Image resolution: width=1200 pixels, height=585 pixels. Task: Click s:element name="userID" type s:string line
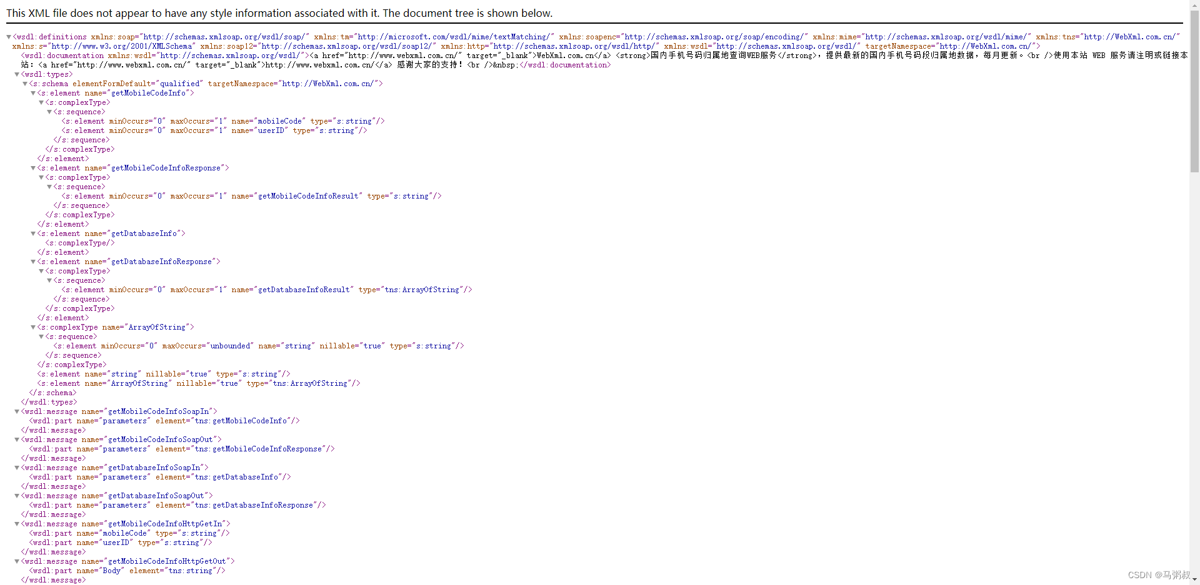point(214,130)
